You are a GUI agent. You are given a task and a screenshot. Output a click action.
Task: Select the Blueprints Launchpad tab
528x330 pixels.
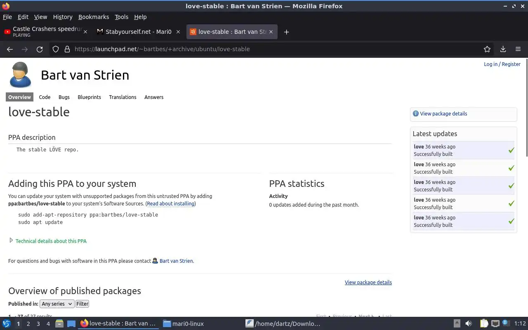pos(89,97)
